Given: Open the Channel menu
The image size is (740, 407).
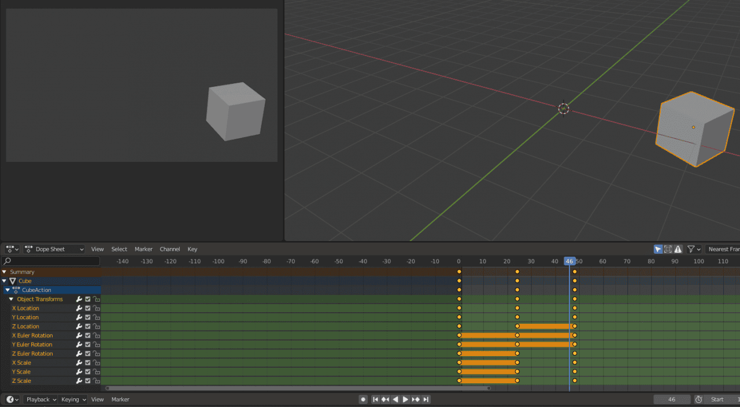Looking at the screenshot, I should [x=169, y=249].
